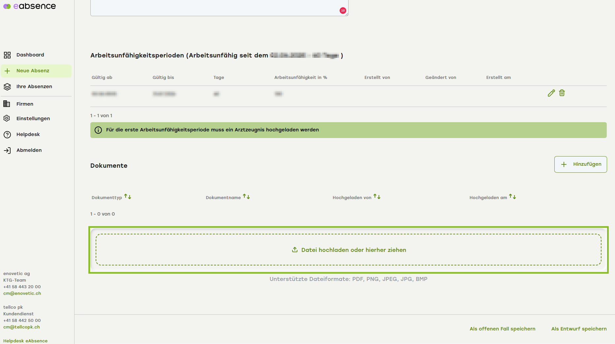Click Als Entwurf speichern

579,329
